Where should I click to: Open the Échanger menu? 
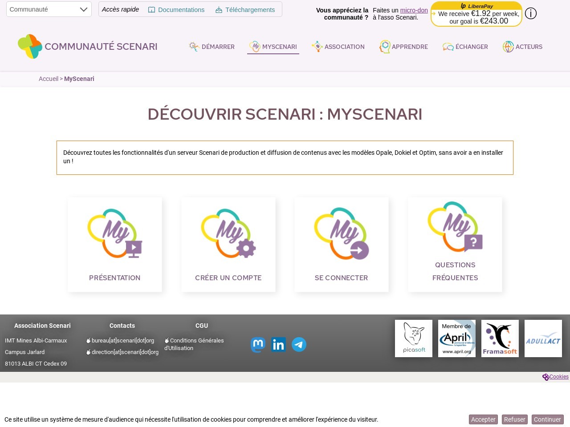[x=465, y=47]
